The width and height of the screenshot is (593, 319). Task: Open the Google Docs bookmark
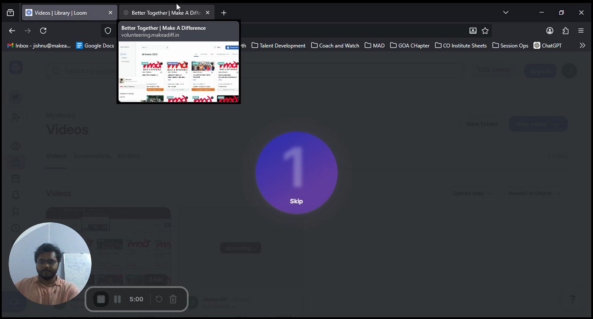click(95, 45)
